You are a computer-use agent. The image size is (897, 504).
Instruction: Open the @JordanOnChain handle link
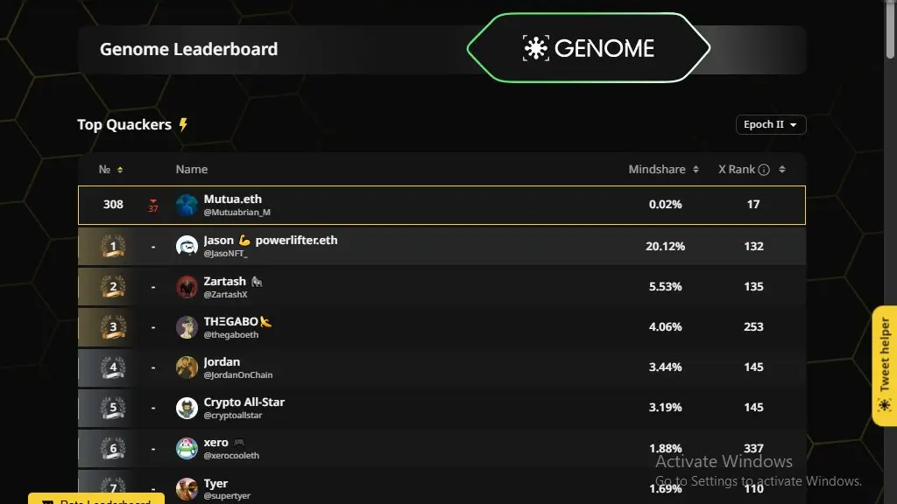pos(238,374)
